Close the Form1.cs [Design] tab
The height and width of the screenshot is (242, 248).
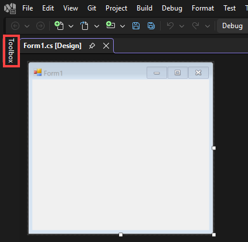pos(106,46)
